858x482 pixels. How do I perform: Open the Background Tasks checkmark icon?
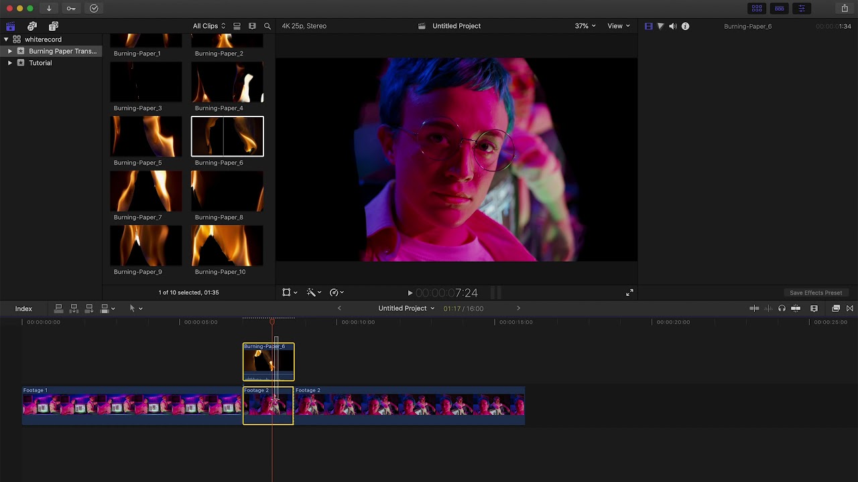94,9
